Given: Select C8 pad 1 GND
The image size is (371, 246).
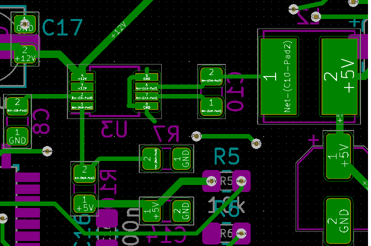Looking at the screenshot, I should pyautogui.click(x=17, y=136).
